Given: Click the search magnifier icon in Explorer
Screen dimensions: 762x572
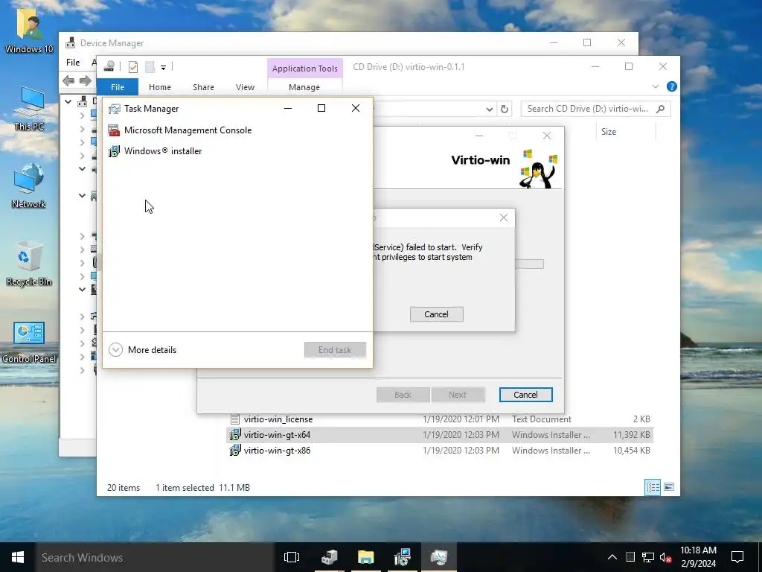Looking at the screenshot, I should click(661, 109).
